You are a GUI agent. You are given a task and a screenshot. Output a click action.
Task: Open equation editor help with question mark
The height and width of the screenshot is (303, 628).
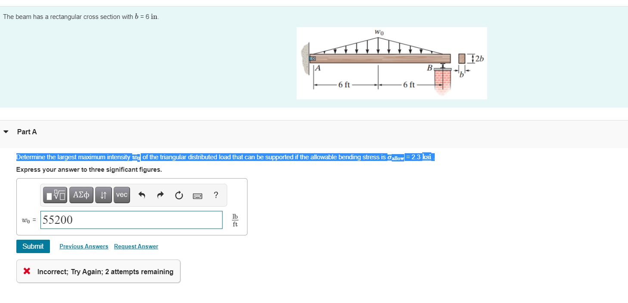click(x=216, y=195)
